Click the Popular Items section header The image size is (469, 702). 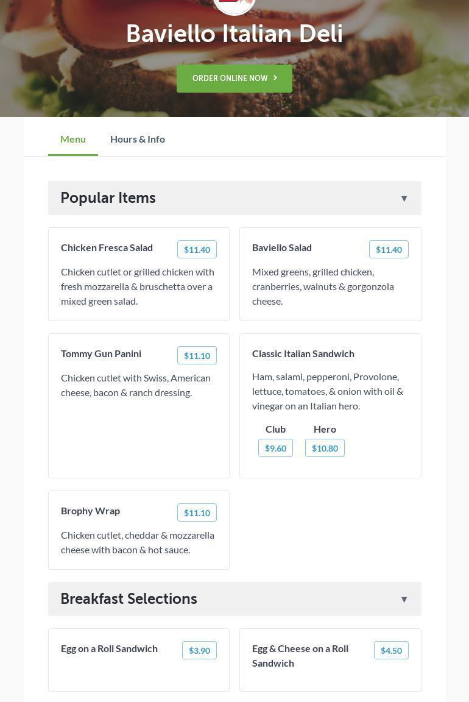coord(108,198)
